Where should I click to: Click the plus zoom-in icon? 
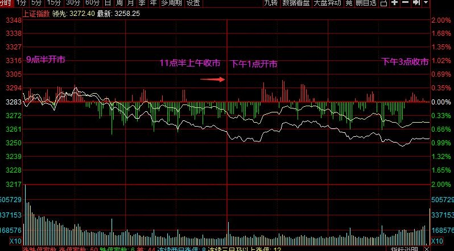(394, 3)
